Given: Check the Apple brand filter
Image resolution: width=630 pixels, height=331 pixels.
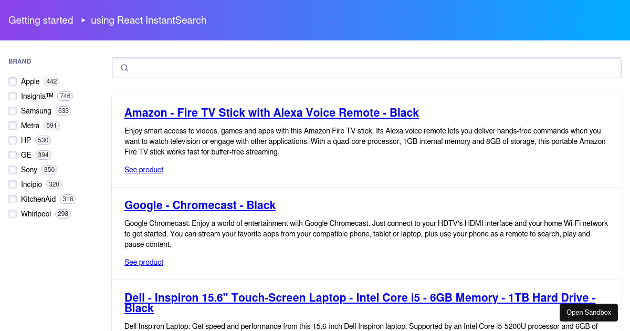Looking at the screenshot, I should click(13, 81).
